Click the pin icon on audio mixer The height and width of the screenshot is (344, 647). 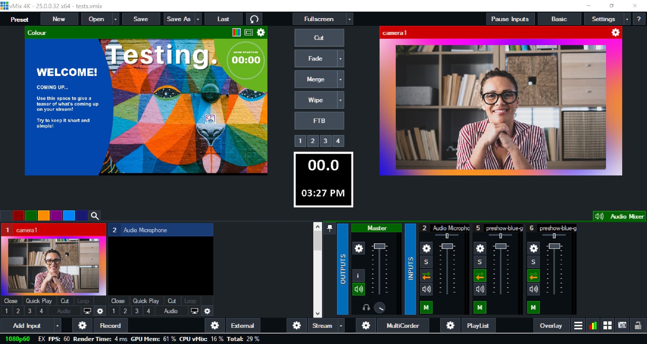pyautogui.click(x=330, y=228)
